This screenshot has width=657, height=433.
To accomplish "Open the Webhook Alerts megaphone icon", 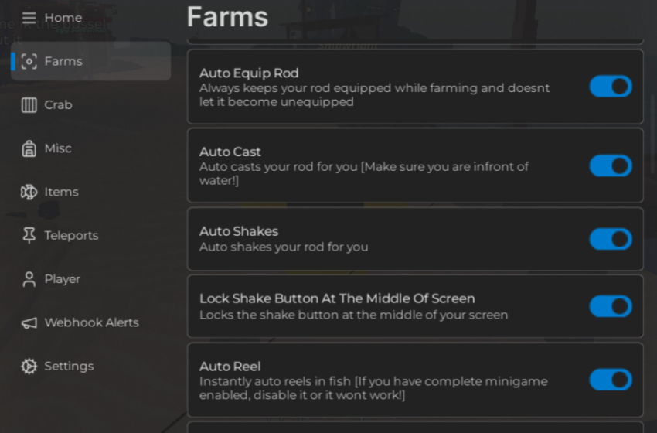I will [29, 322].
